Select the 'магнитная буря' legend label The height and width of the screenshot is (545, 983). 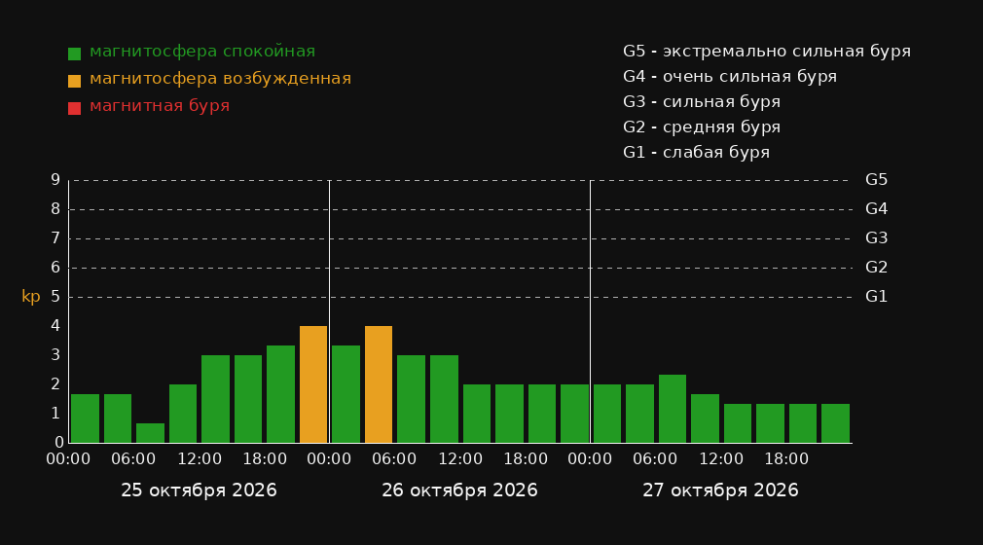click(160, 106)
